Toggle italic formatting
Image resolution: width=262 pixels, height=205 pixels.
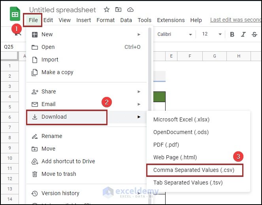tap(243, 34)
